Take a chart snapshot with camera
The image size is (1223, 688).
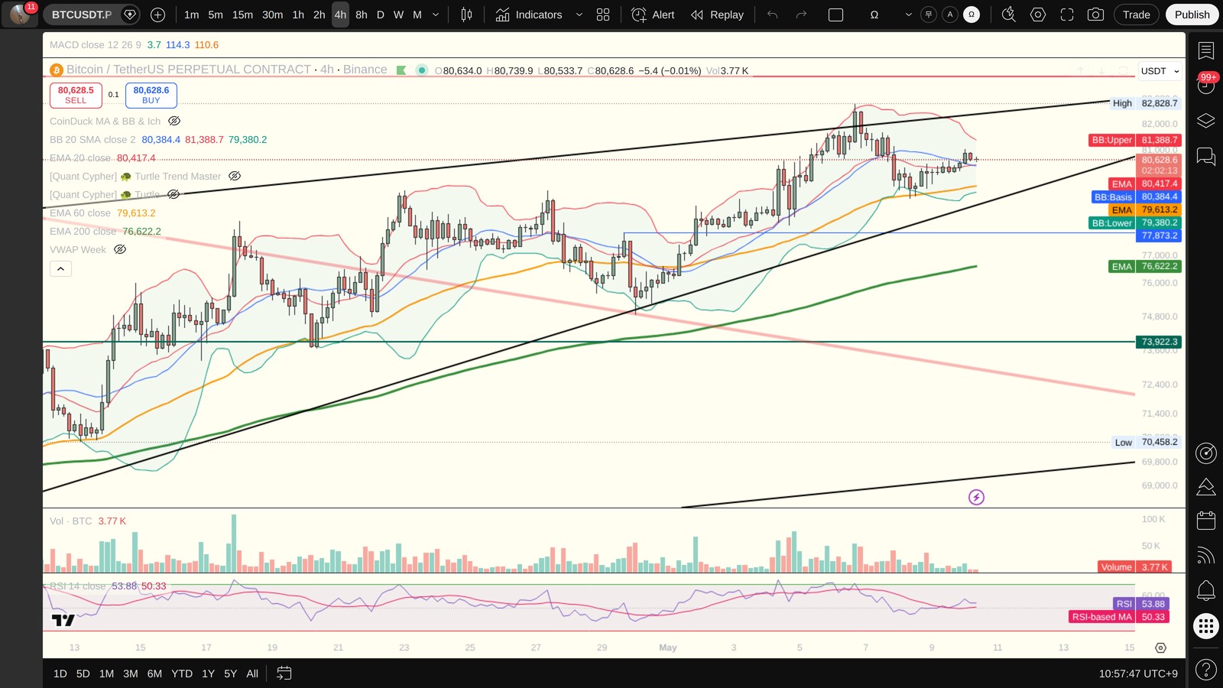[1095, 15]
